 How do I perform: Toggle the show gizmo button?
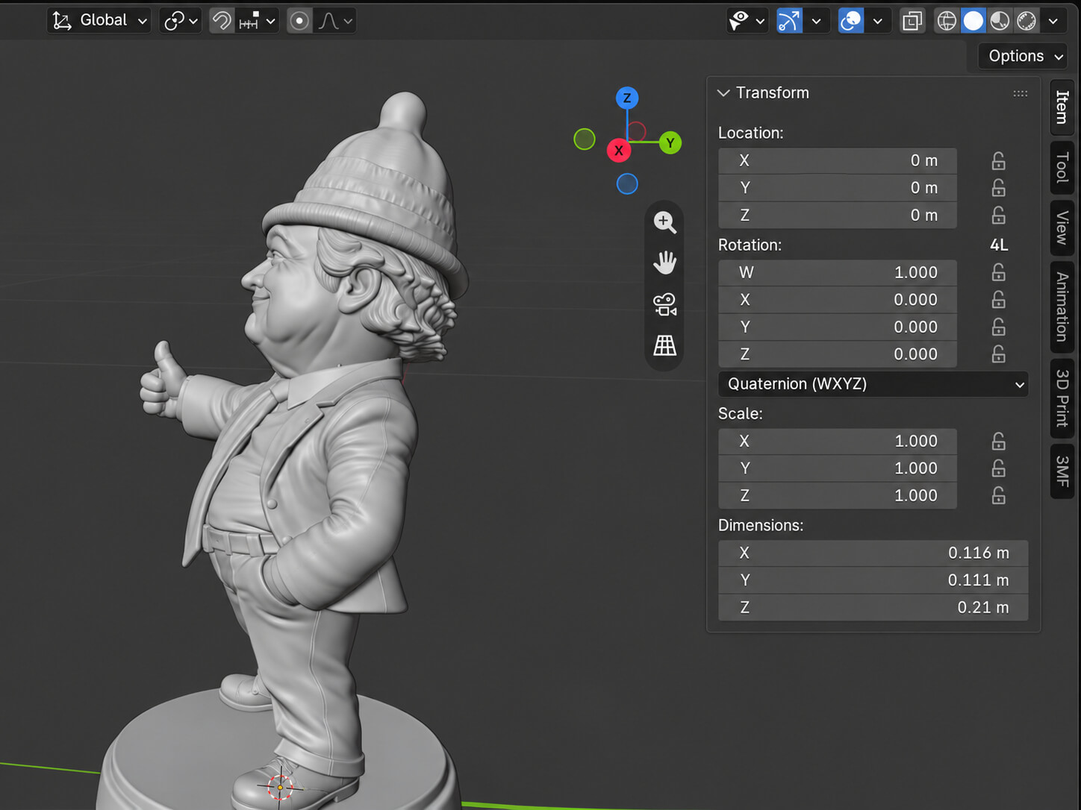click(789, 20)
